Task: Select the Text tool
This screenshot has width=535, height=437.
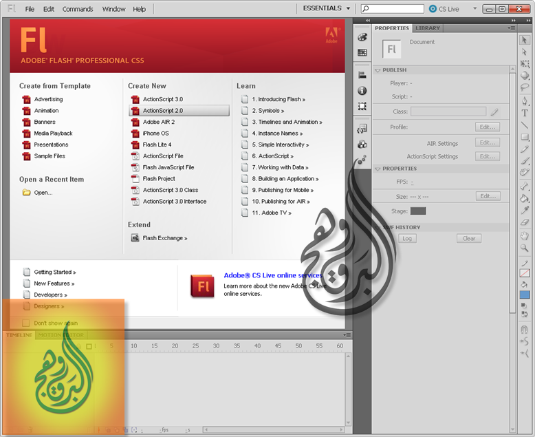Action: click(525, 113)
